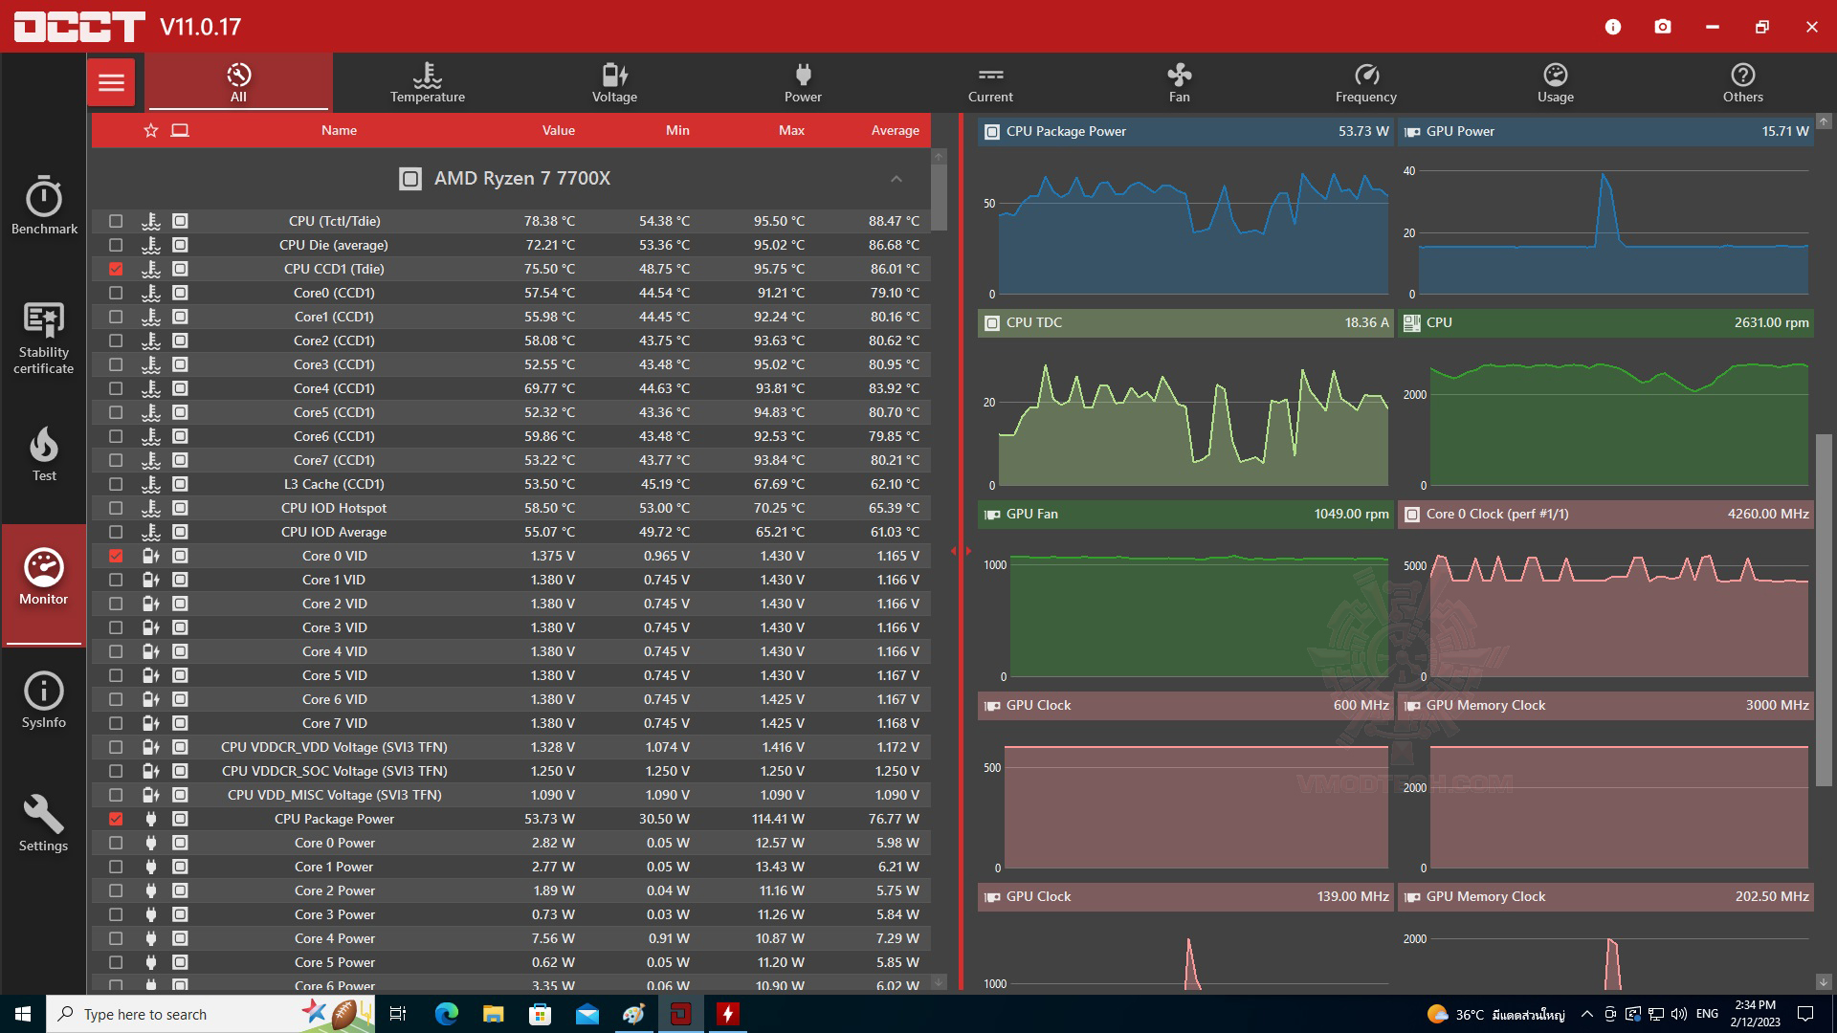Open the Stability certificate section

tap(44, 337)
